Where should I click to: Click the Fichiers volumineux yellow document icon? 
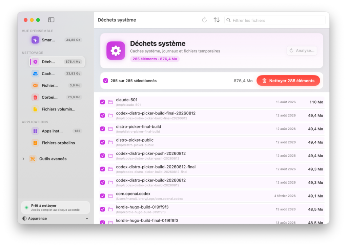(35, 109)
